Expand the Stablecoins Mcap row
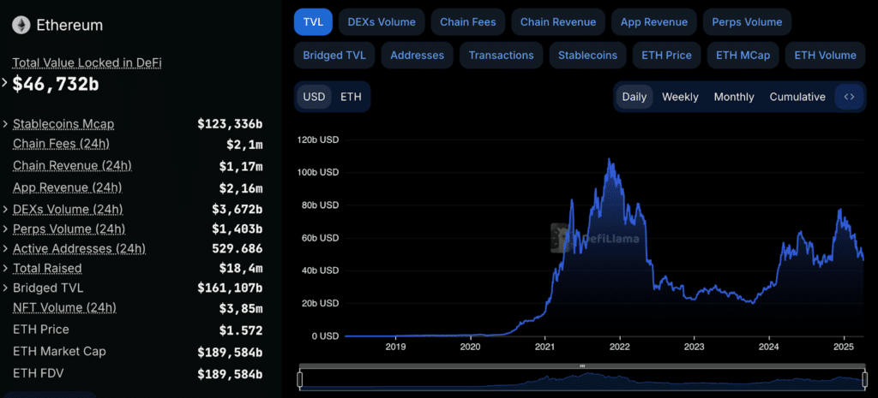Image resolution: width=878 pixels, height=398 pixels. (5, 123)
